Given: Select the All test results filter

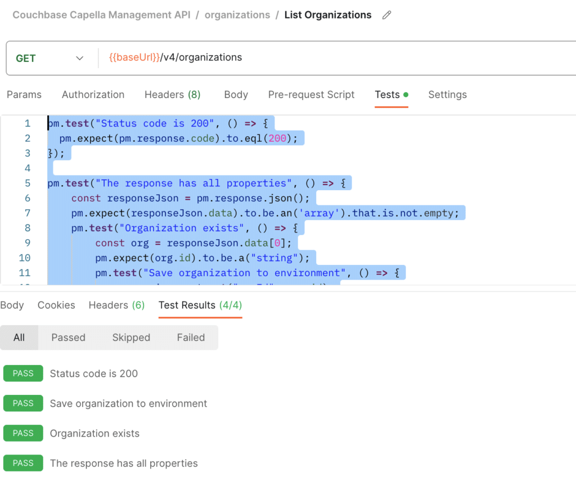Looking at the screenshot, I should coord(19,338).
